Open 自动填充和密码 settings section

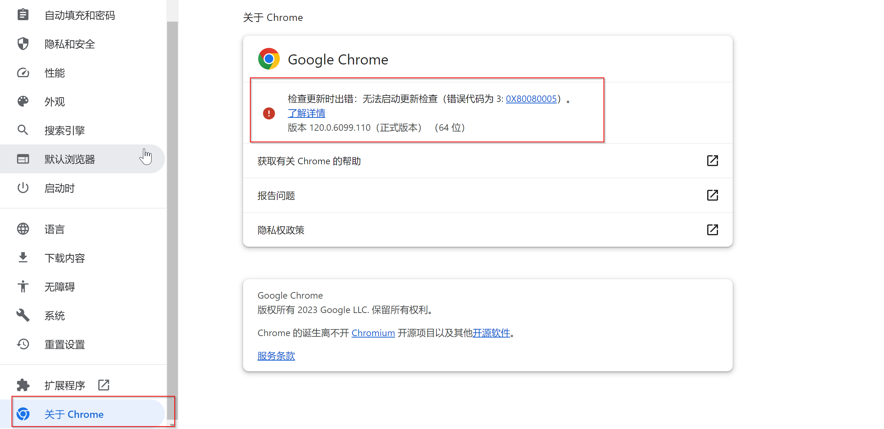click(x=80, y=15)
